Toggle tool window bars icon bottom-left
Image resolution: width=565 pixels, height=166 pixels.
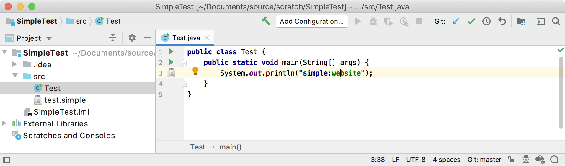coord(7,160)
